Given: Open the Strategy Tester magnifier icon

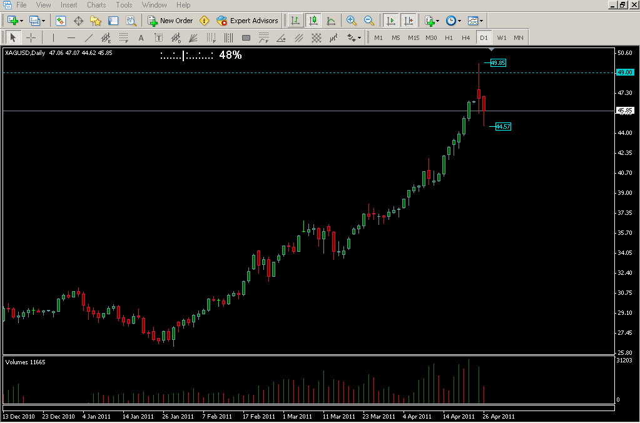Looking at the screenshot, I should pos(131,21).
